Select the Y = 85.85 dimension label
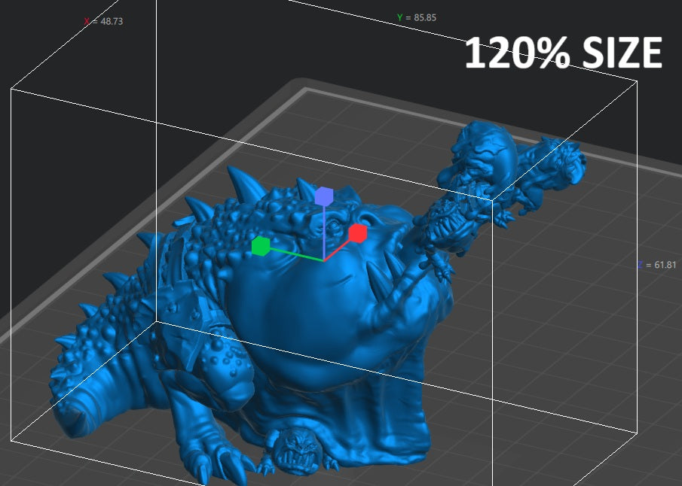This screenshot has height=486, width=682. point(417,18)
